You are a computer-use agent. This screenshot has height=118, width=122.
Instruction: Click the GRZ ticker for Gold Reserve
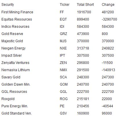tap(63, 34)
